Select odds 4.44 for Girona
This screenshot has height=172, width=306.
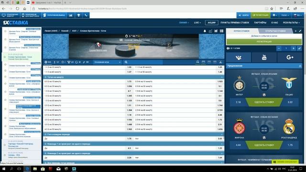(x=238, y=145)
